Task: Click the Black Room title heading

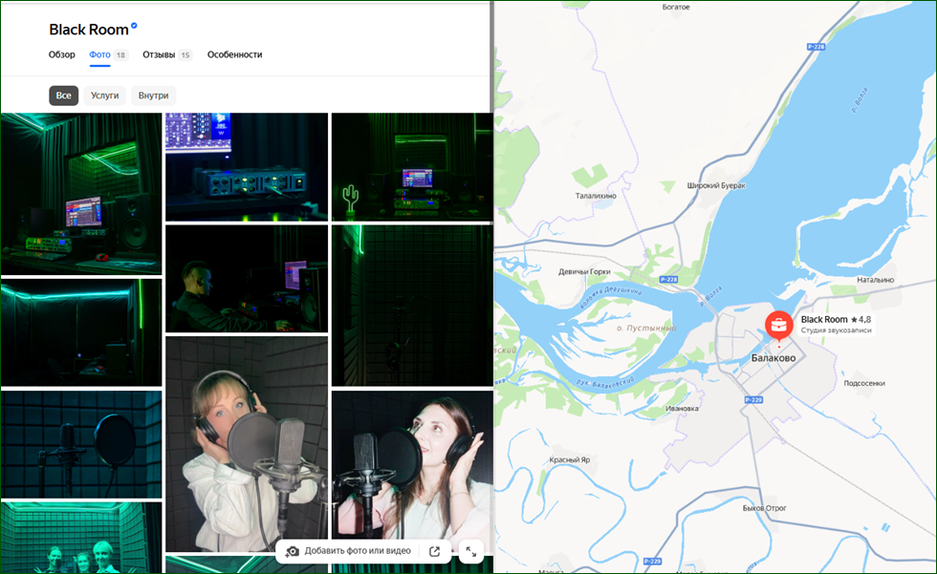Action: [x=88, y=30]
